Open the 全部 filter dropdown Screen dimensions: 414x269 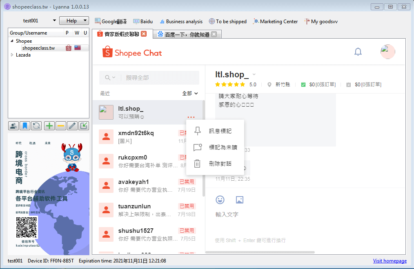pyautogui.click(x=190, y=94)
